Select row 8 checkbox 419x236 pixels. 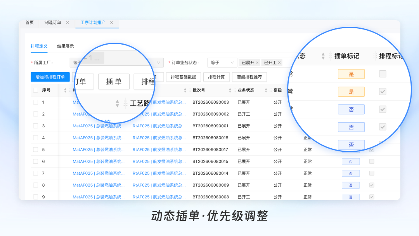(36, 185)
